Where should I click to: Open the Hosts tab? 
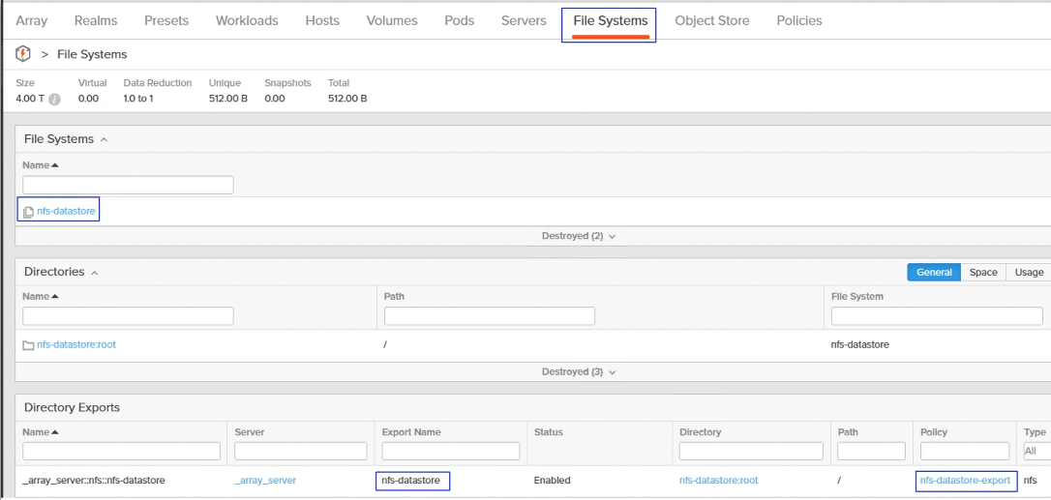tap(322, 20)
